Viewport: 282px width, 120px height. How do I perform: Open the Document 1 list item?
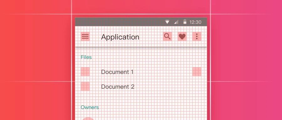141,72
